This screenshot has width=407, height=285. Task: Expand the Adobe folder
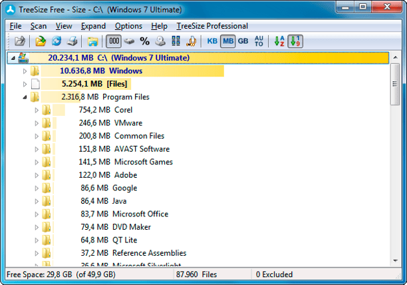click(x=37, y=175)
